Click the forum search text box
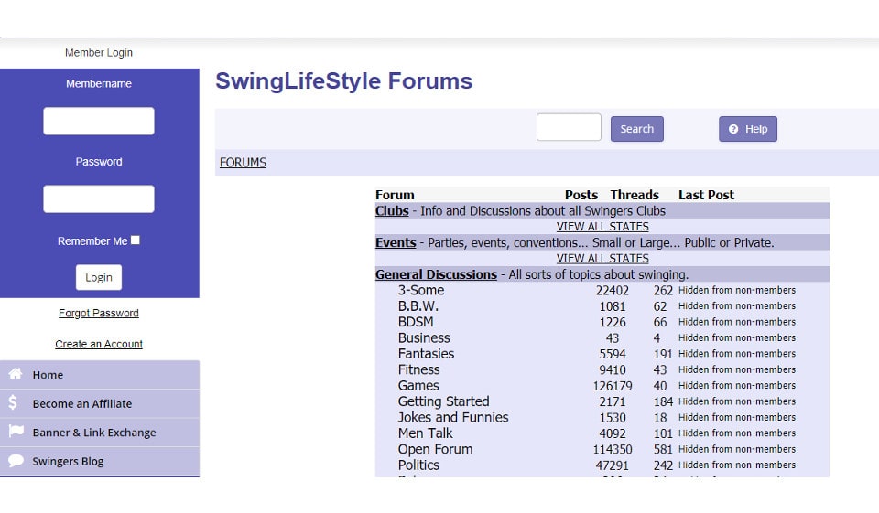 (569, 127)
